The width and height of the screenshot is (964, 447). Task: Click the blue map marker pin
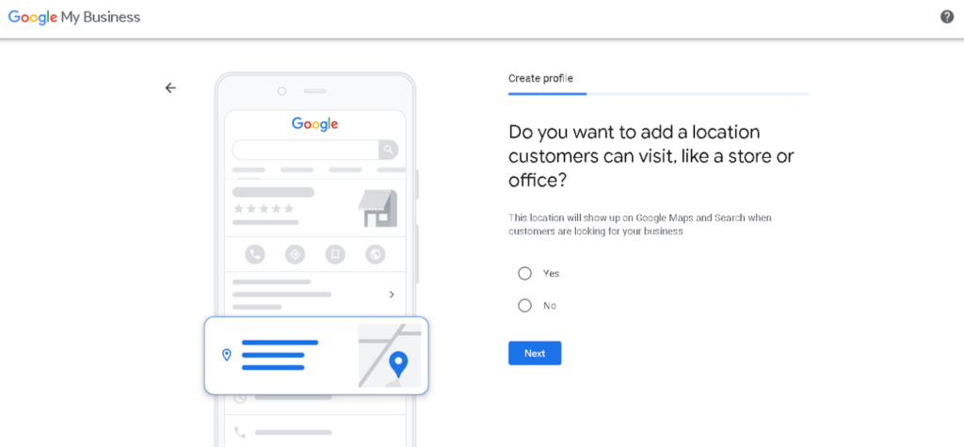pyautogui.click(x=398, y=364)
